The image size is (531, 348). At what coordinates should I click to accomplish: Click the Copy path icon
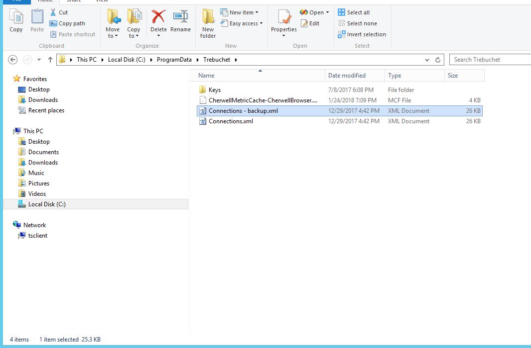(x=53, y=23)
